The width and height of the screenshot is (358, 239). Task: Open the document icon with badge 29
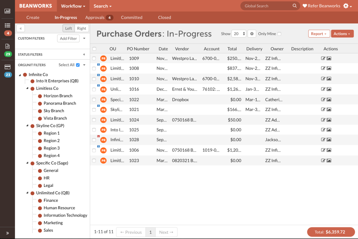point(7,46)
